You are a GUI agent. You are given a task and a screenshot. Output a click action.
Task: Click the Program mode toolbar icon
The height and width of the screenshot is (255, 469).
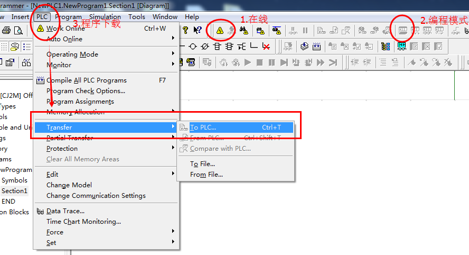(403, 31)
